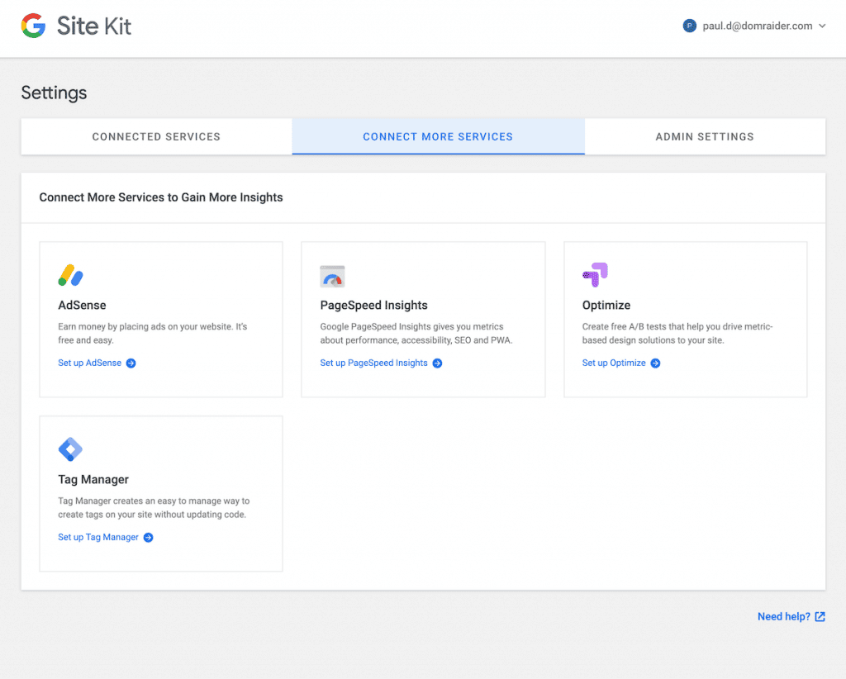This screenshot has height=679, width=846.
Task: Click the Set up AdSense link
Action: [89, 363]
